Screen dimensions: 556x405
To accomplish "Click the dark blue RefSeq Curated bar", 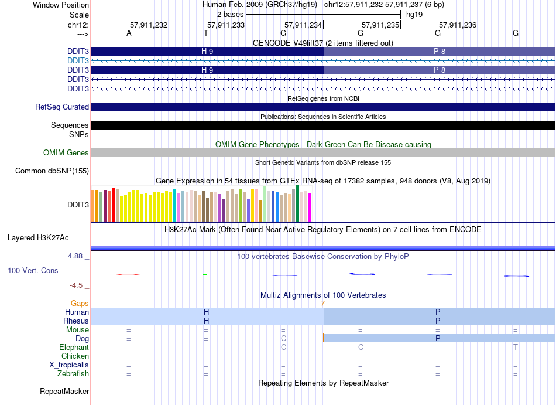I will coord(323,107).
